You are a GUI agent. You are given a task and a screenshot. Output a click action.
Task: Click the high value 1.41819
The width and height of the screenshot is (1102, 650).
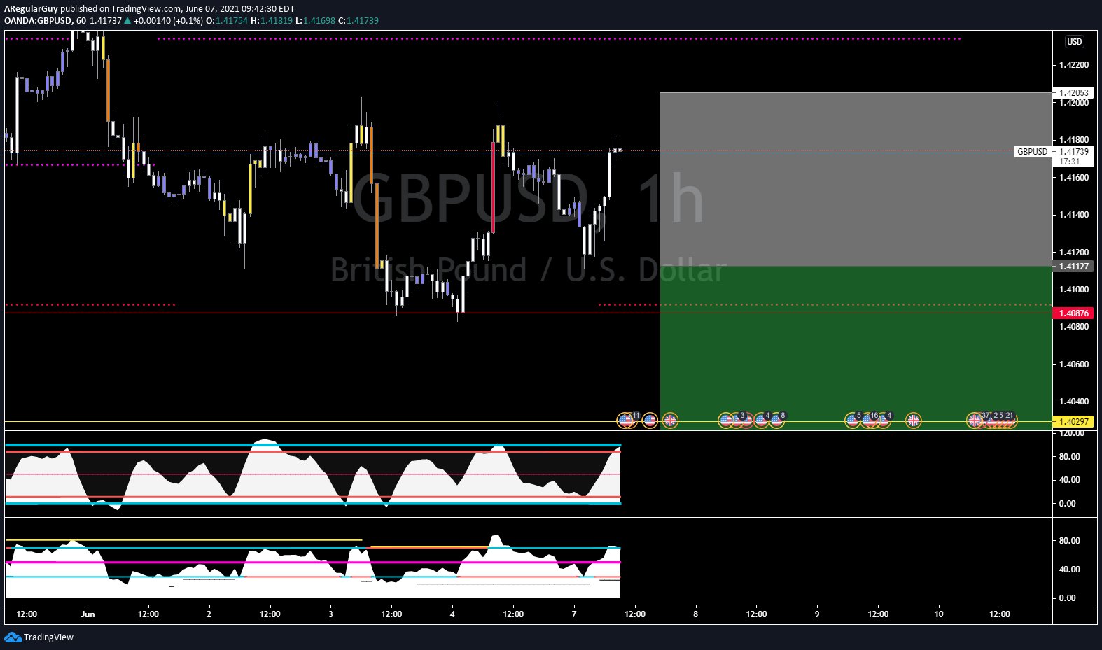[277, 20]
